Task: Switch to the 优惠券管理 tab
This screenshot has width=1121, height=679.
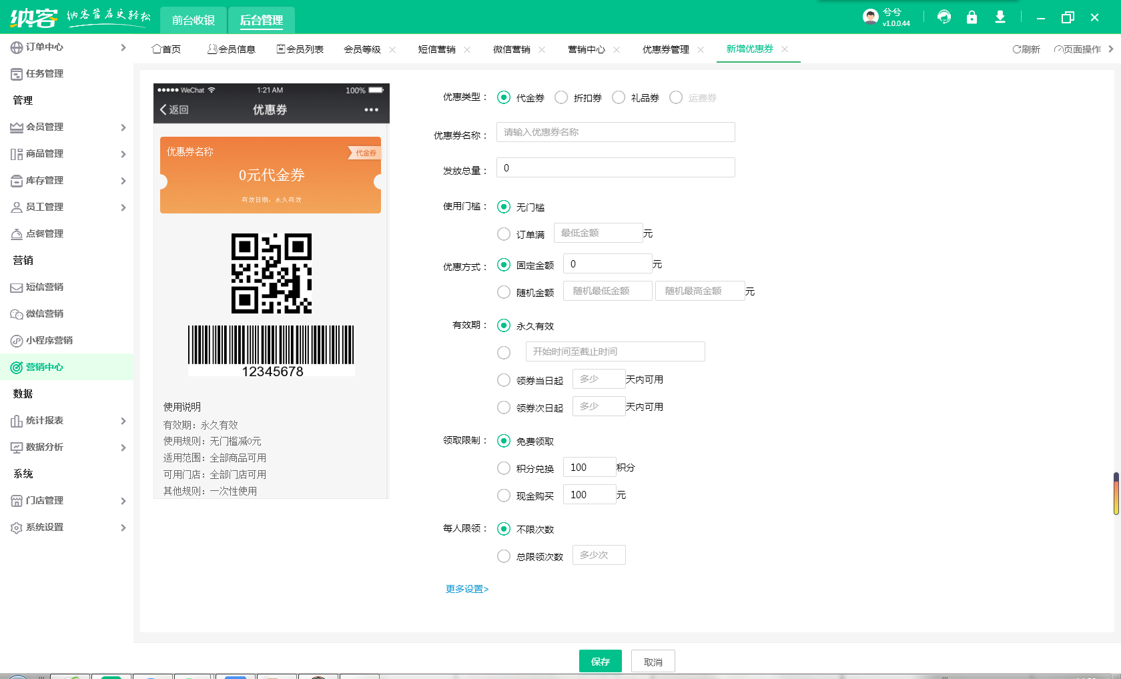Action: tap(666, 49)
